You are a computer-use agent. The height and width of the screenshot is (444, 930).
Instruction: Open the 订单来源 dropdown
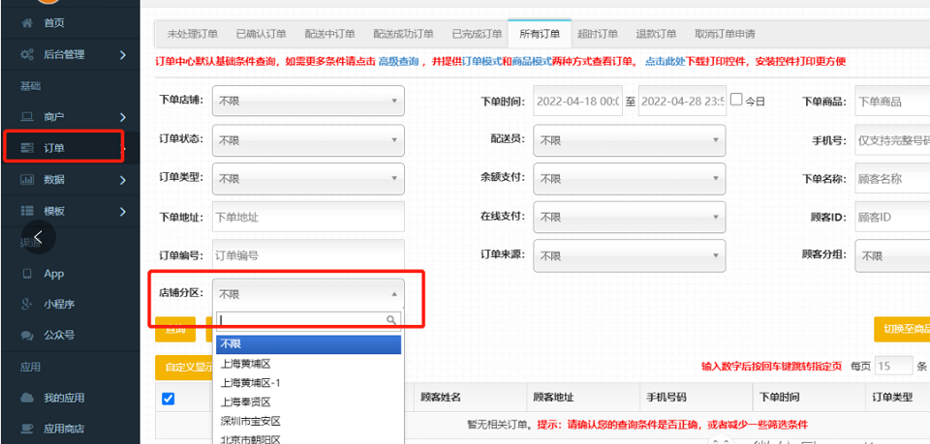[x=630, y=256]
